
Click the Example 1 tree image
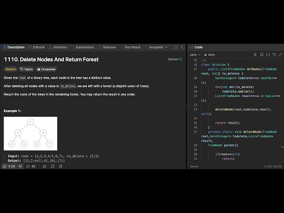tap(31, 133)
